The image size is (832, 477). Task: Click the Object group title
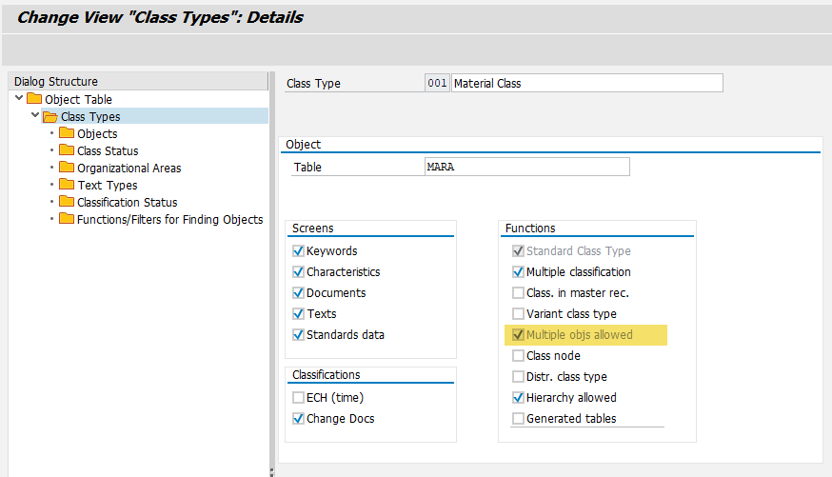tap(303, 145)
